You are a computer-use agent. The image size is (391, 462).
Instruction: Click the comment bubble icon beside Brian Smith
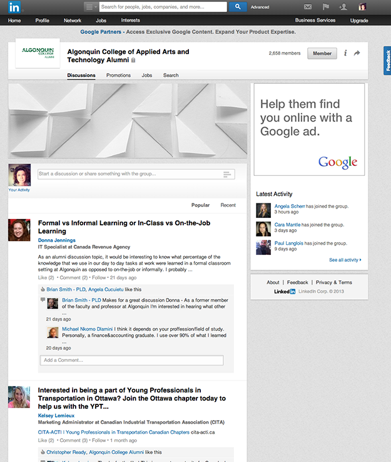(43, 300)
